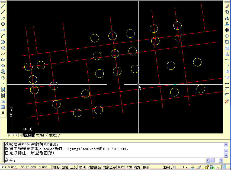Screen dimensions: 231x170
Task: Switch to the 模型 tab
Action: coord(28,135)
